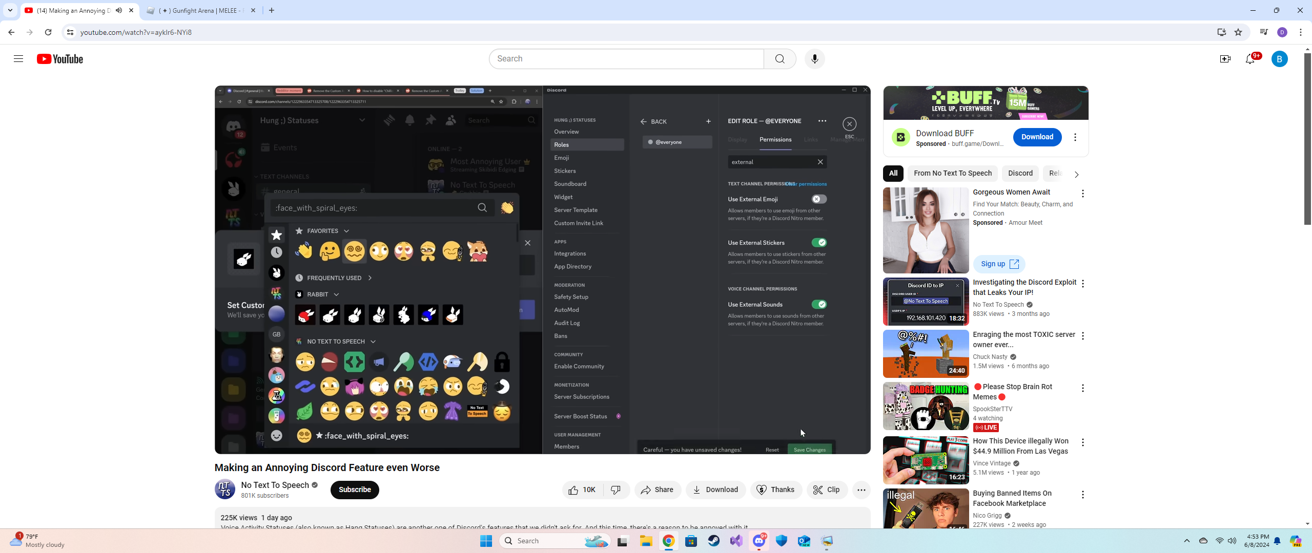Open Steam from the taskbar

pyautogui.click(x=713, y=541)
